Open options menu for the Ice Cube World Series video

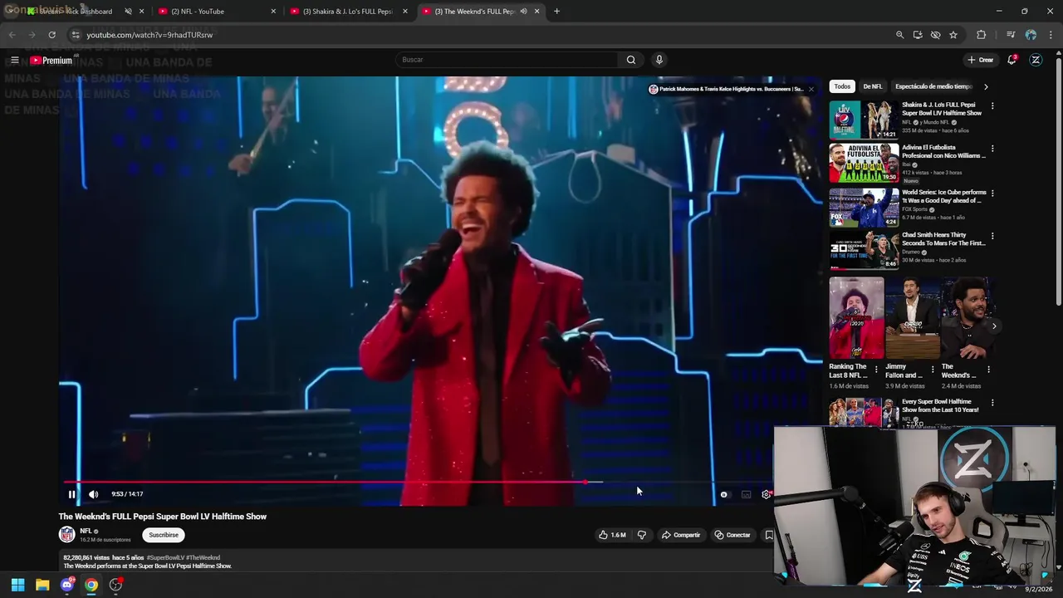point(992,193)
